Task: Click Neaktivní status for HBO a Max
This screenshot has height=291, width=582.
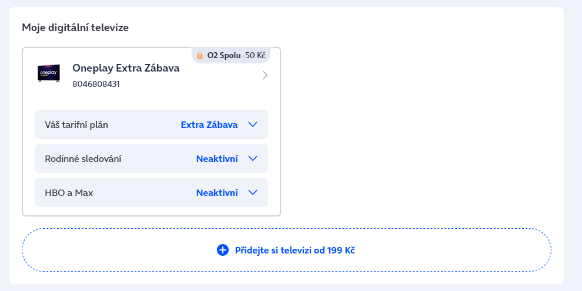Action: tap(217, 192)
